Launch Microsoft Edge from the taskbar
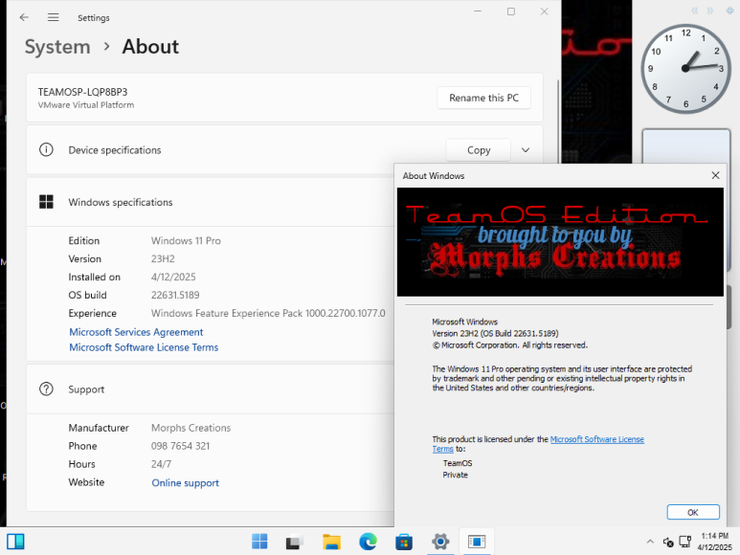740x555 pixels. click(x=368, y=542)
